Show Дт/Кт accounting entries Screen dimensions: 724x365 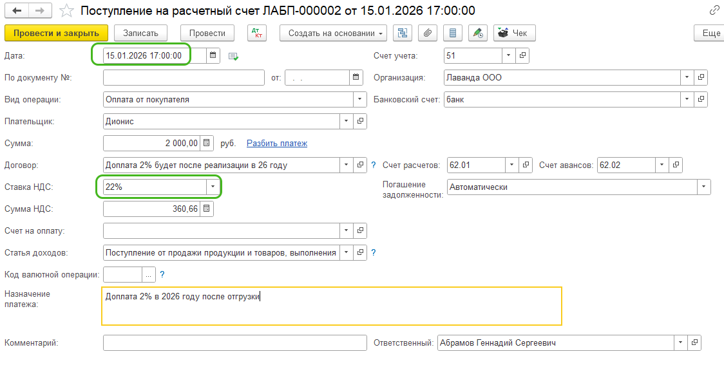(257, 33)
